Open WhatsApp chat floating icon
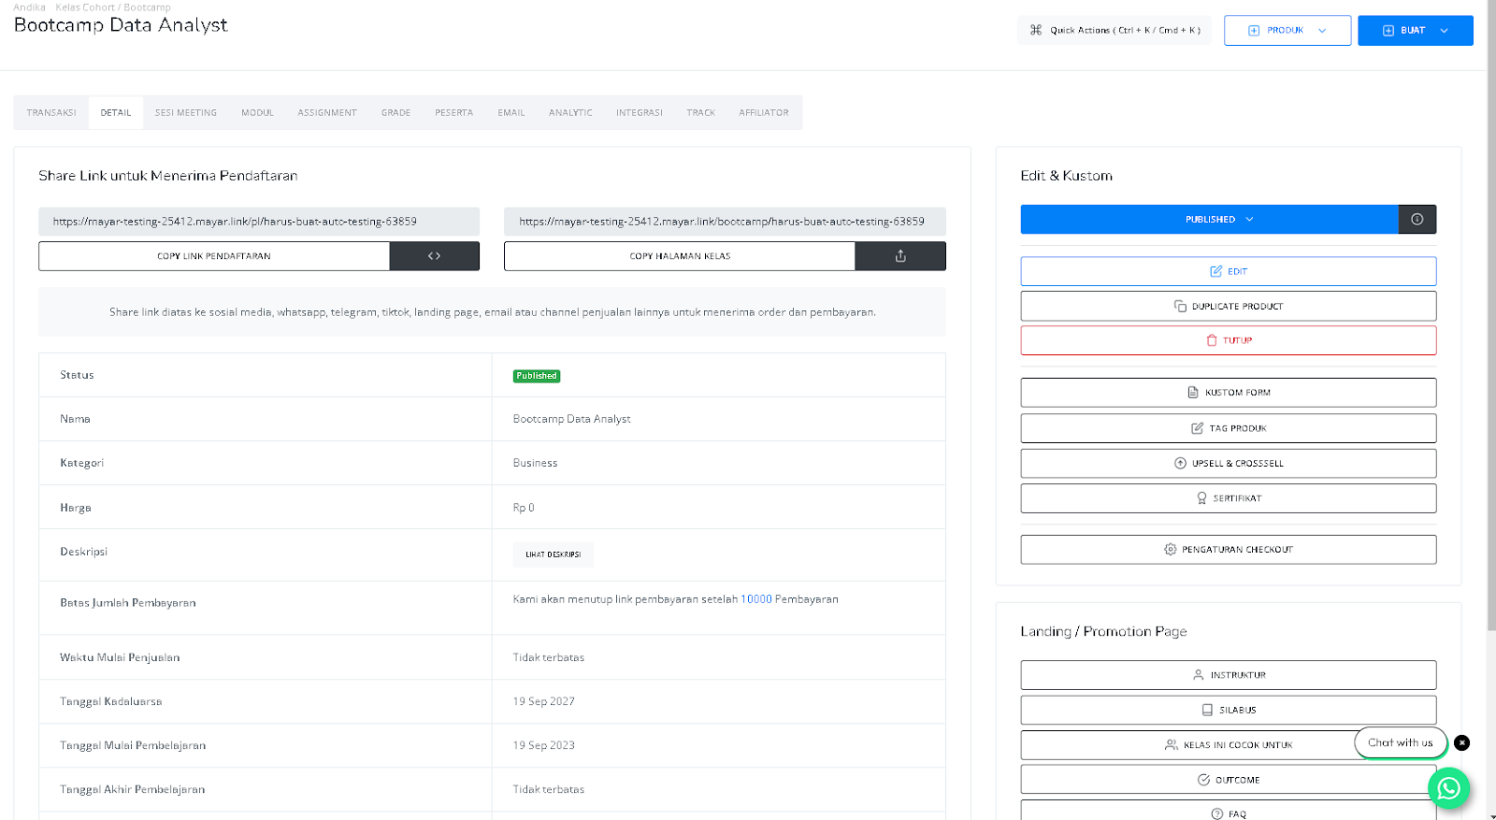This screenshot has width=1496, height=820. (x=1448, y=788)
